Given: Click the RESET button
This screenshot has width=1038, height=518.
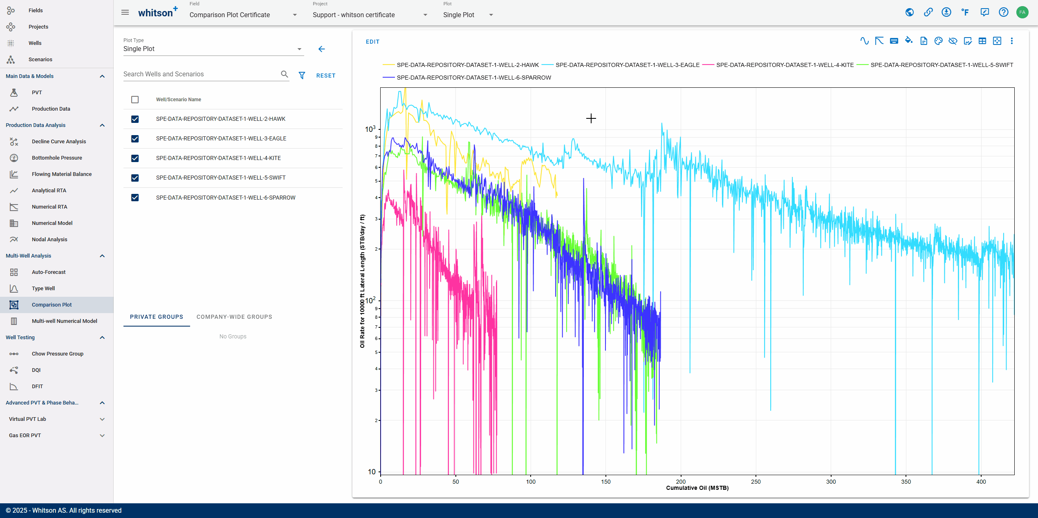Looking at the screenshot, I should click(x=326, y=76).
